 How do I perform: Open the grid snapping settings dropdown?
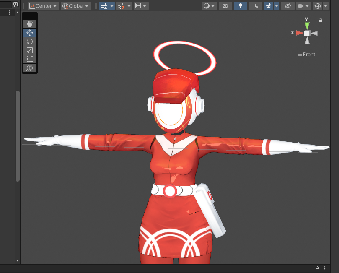click(129, 6)
